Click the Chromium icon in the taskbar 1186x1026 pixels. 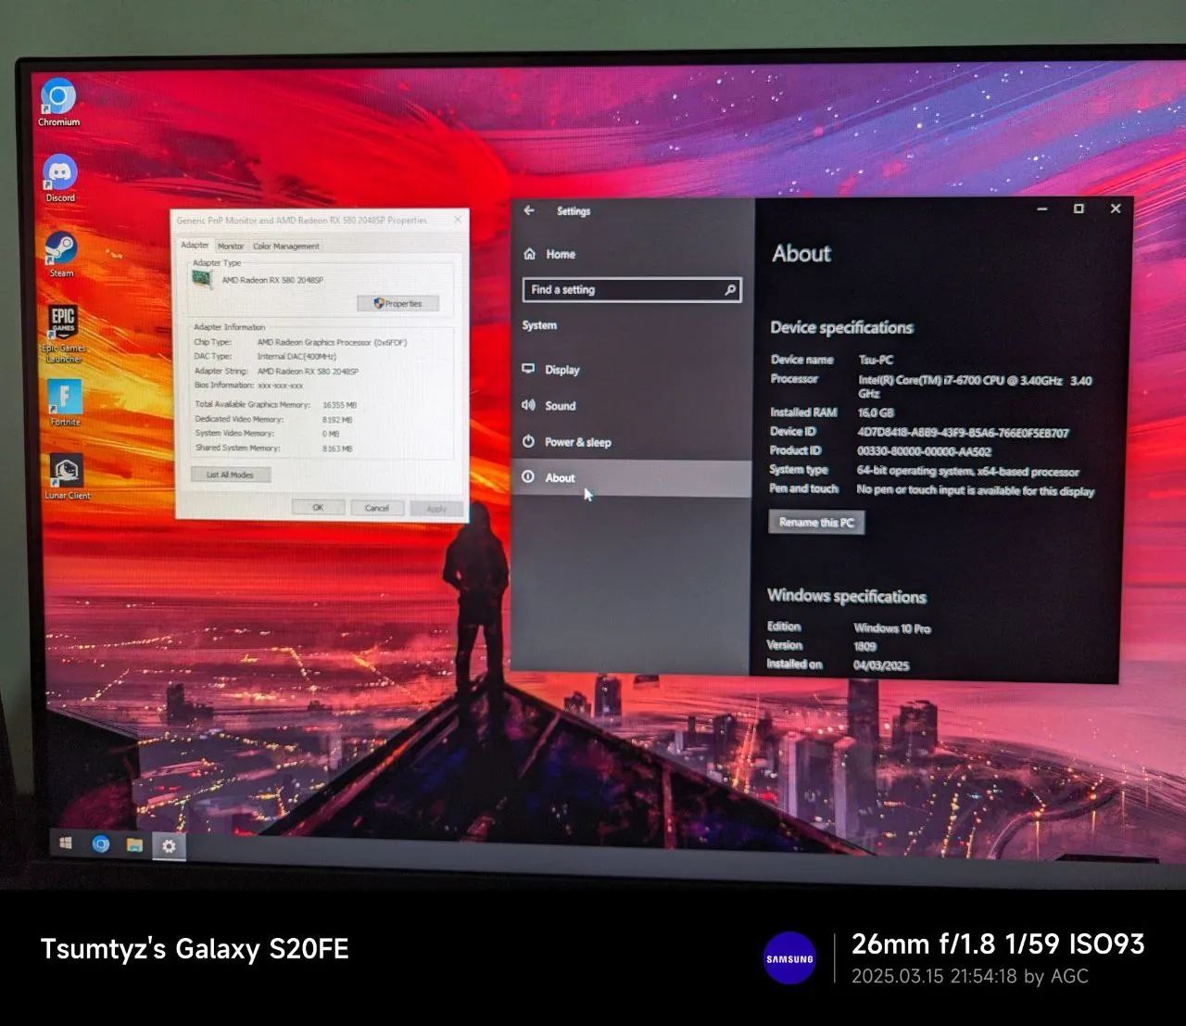(101, 844)
